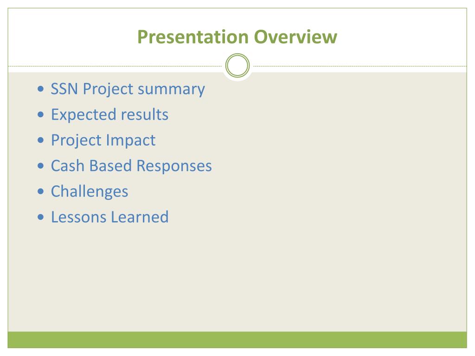The height and width of the screenshot is (356, 475).
Task: Click bullet dot beside Expected results
Action: point(41,115)
